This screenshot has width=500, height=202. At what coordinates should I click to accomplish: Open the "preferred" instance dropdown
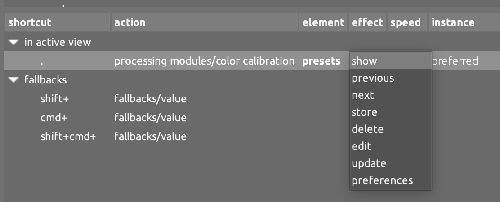pyautogui.click(x=455, y=61)
